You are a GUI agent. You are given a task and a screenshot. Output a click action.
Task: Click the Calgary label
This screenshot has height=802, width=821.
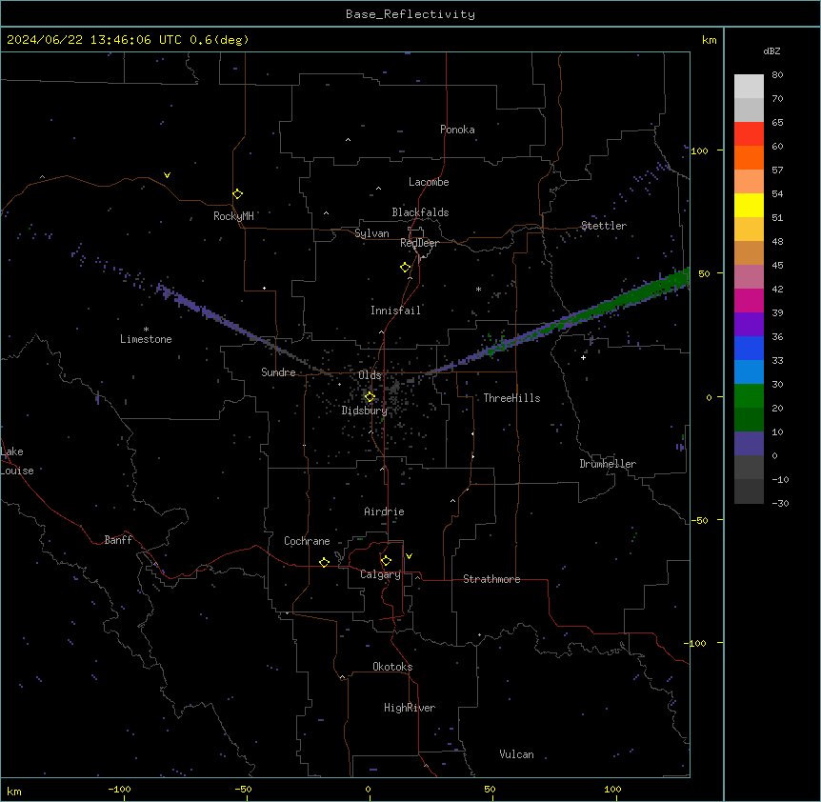pos(380,574)
